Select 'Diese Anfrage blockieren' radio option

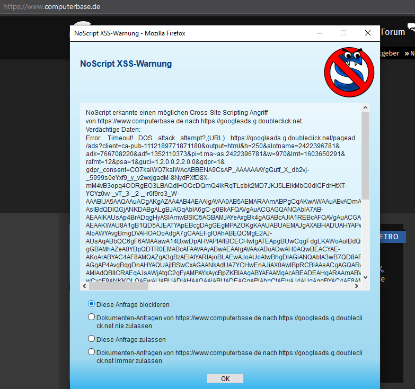[91, 304]
